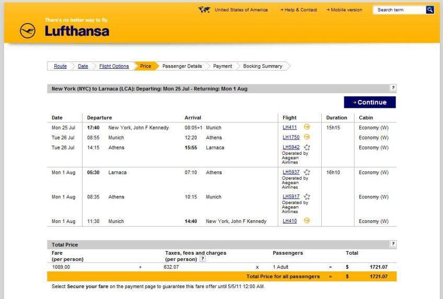Open United States of America country selector
Screen dimensions: 443x299
click(241, 10)
